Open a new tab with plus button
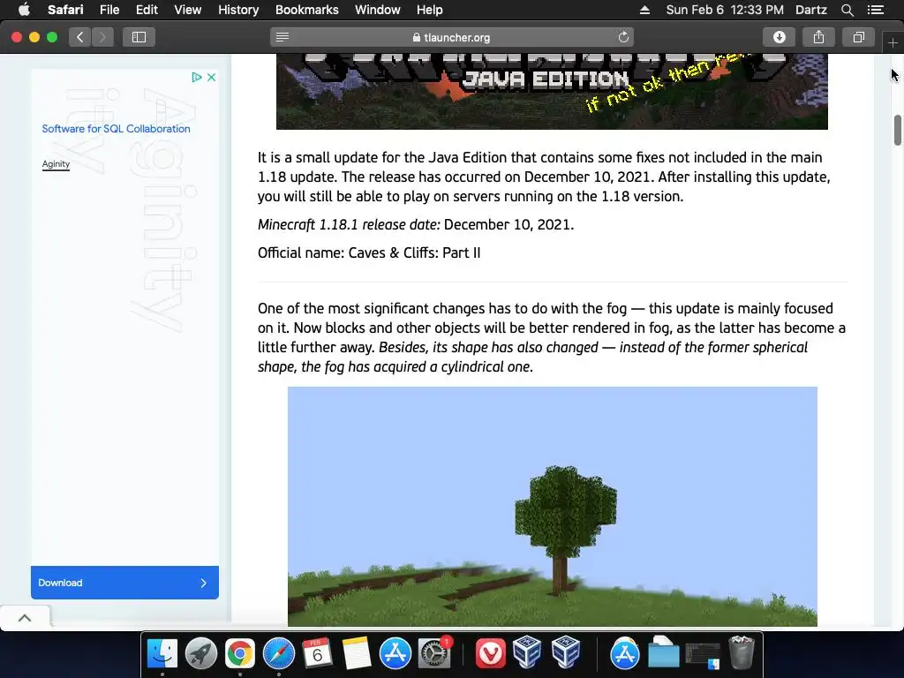The width and height of the screenshot is (904, 678). tap(893, 42)
